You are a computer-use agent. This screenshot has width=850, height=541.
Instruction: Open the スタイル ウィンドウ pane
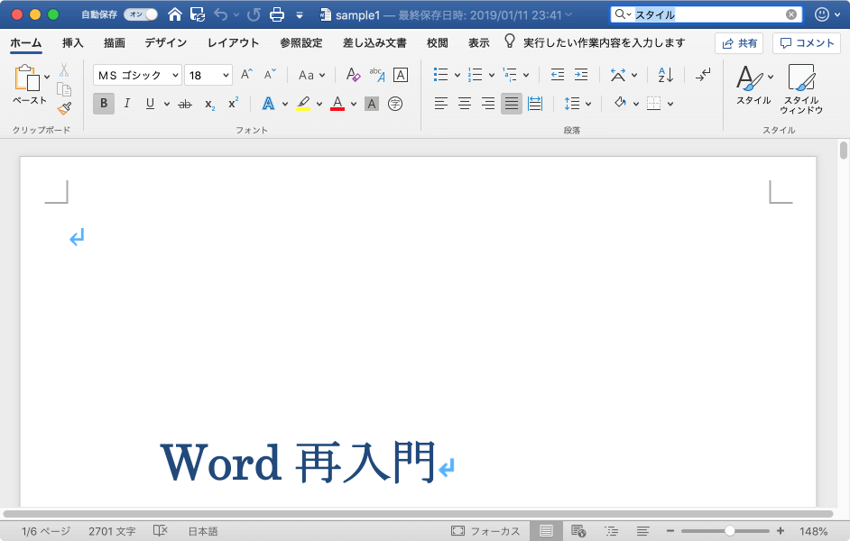click(801, 88)
